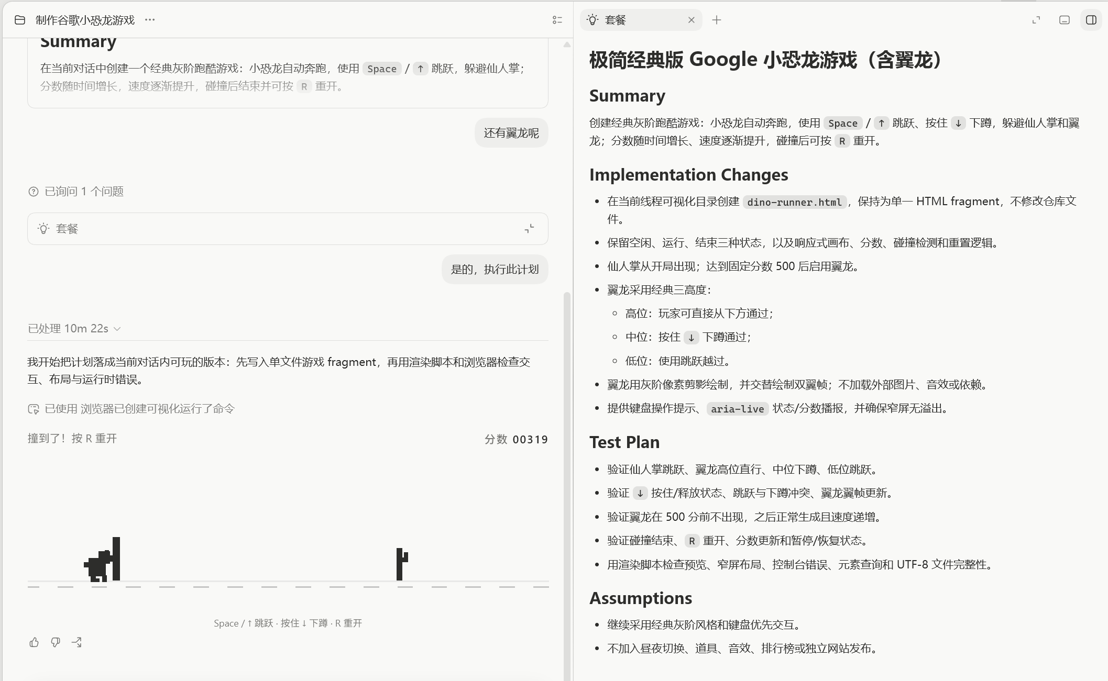Click the bottom panel layout icon
Screen dimensions: 1108x681
(x=1064, y=20)
